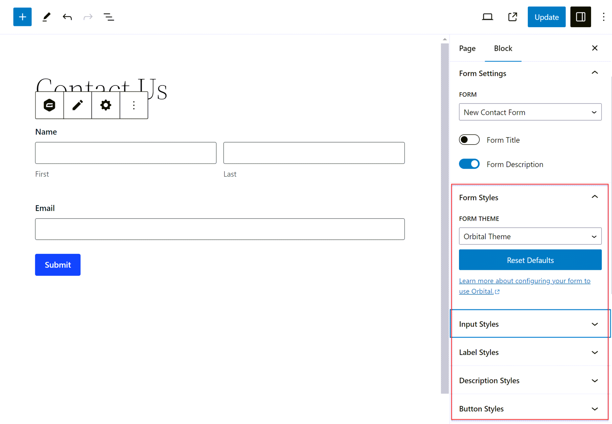
Task: Disable the Form Description toggle
Action: [469, 164]
